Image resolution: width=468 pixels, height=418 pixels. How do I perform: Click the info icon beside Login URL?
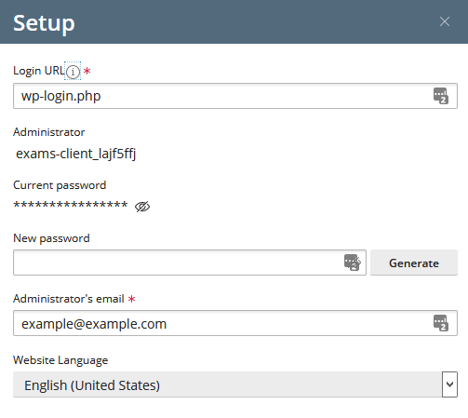73,72
